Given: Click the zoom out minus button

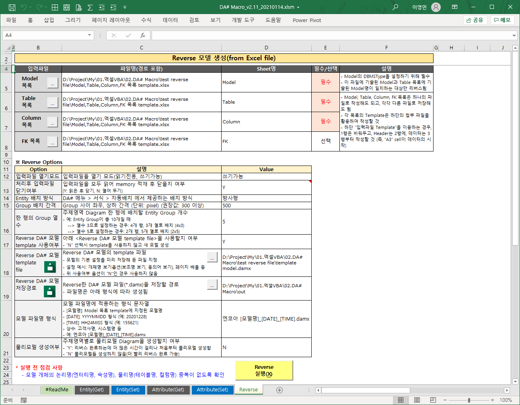Looking at the screenshot, I should click(x=445, y=400).
